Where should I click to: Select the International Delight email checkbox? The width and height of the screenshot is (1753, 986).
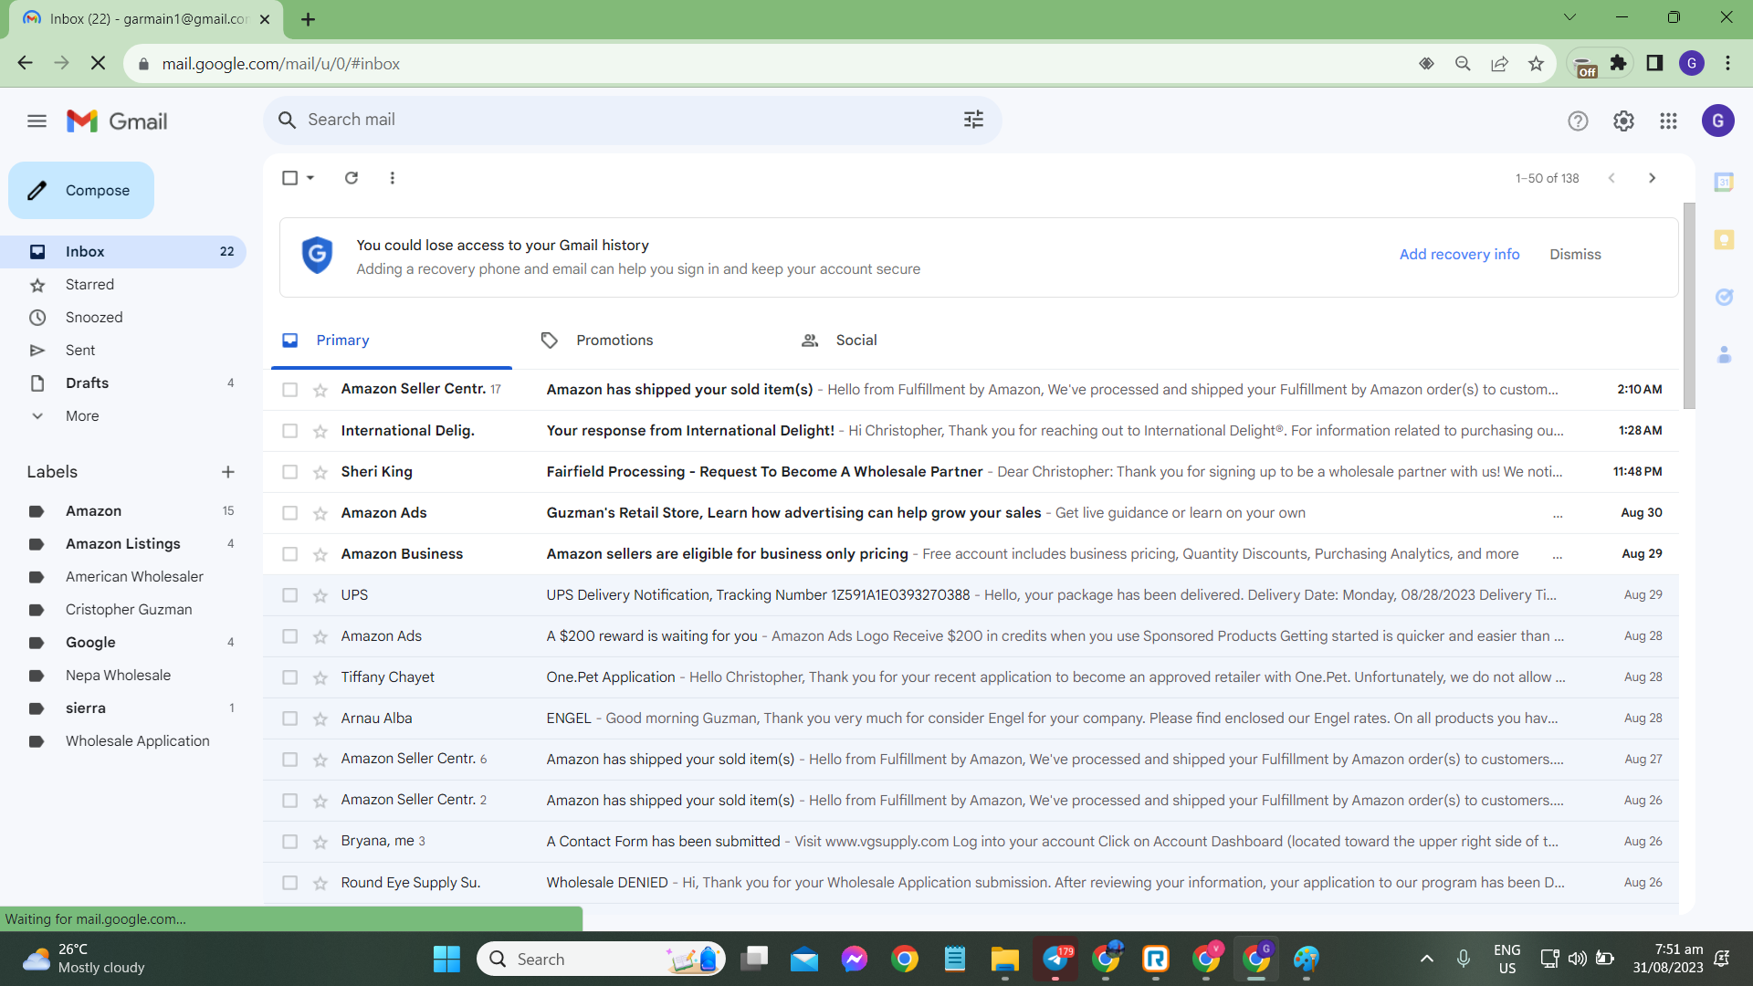click(289, 431)
